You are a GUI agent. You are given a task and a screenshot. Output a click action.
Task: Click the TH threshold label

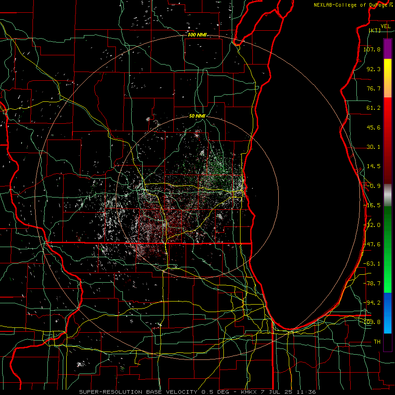(377, 342)
